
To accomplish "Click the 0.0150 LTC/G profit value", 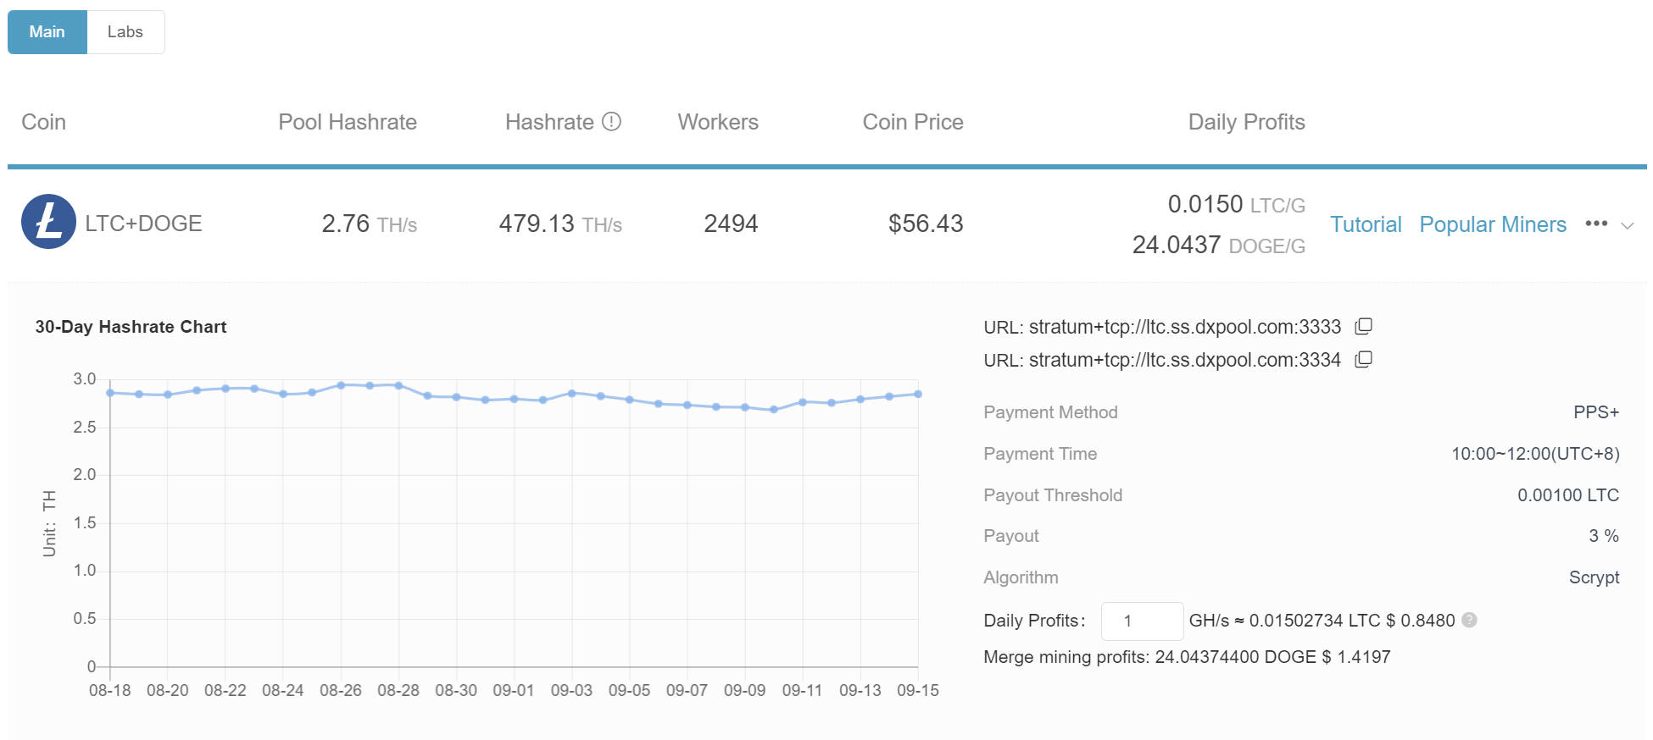I will click(1236, 204).
